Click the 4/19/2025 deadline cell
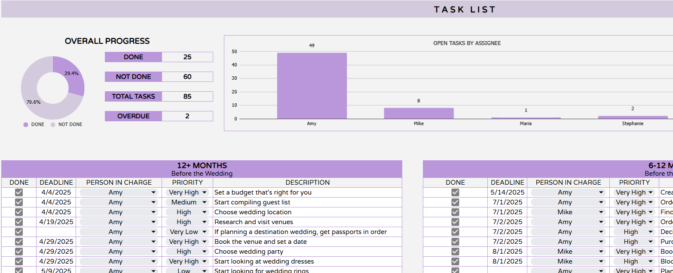The height and width of the screenshot is (273, 673). 56,222
